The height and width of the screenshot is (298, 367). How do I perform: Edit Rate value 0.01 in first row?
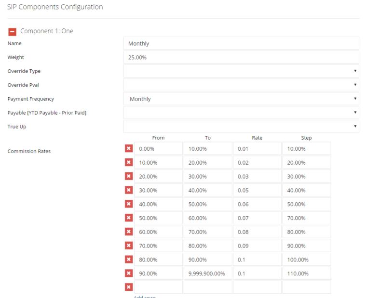click(x=257, y=148)
